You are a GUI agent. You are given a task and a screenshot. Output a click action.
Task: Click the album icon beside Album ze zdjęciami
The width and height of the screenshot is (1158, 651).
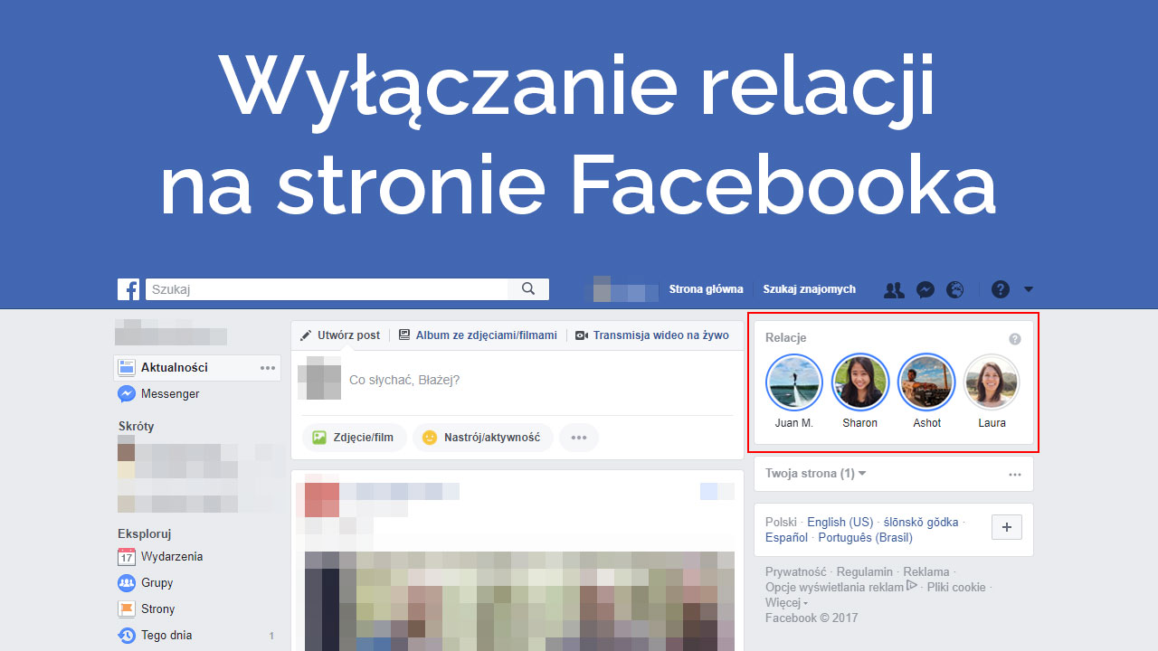(x=404, y=335)
